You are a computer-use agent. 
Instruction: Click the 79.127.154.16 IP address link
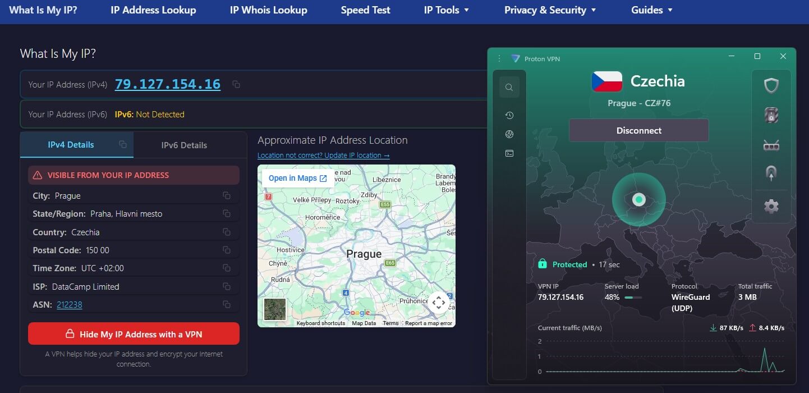click(x=168, y=84)
